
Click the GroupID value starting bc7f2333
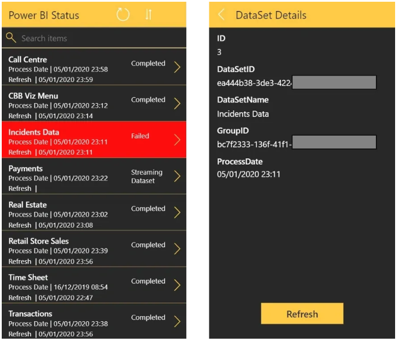pyautogui.click(x=254, y=144)
